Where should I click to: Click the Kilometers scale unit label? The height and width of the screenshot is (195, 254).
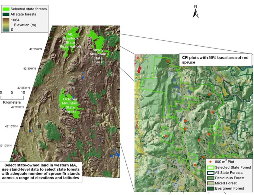tap(12, 102)
